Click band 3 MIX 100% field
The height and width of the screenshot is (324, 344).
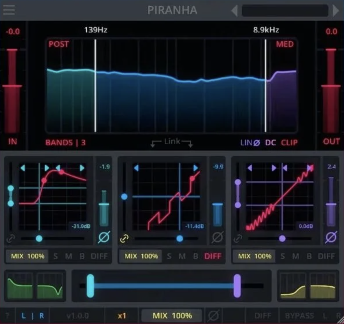pyautogui.click(x=254, y=256)
